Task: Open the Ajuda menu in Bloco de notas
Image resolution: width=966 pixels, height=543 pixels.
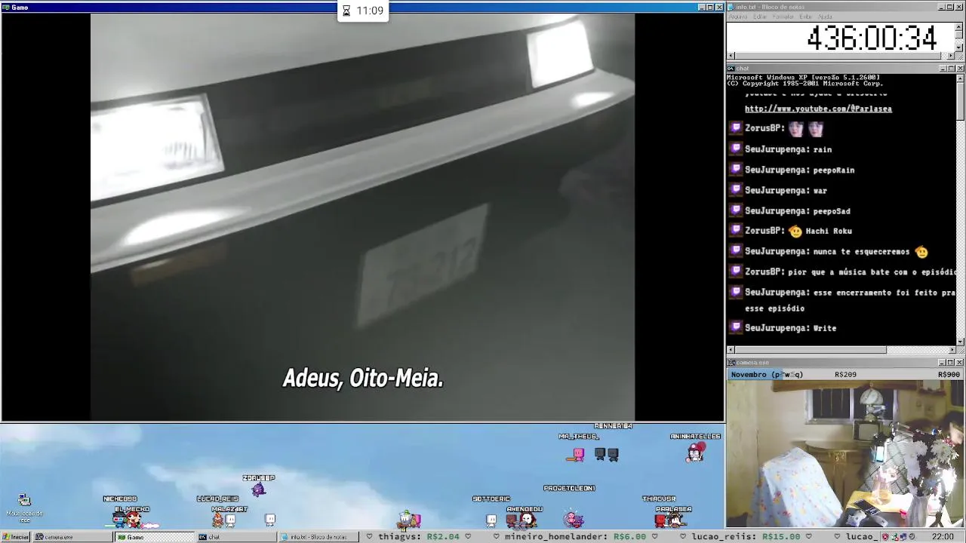Action: click(x=826, y=17)
